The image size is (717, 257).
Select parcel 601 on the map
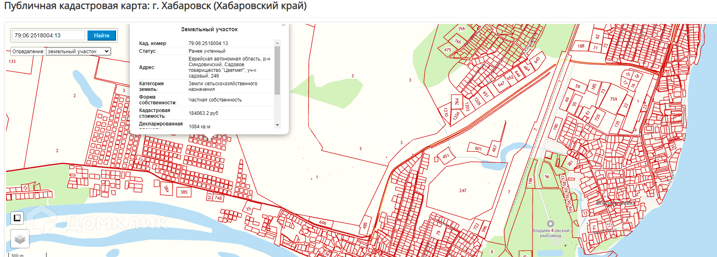[478, 149]
